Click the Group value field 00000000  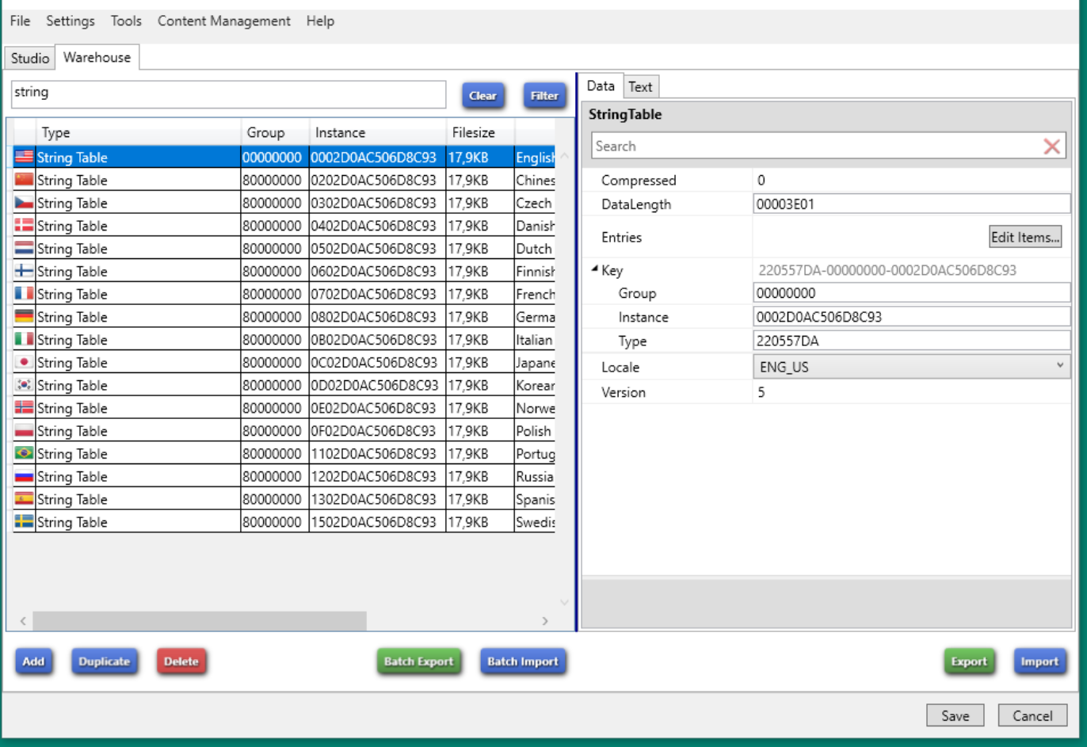tap(911, 293)
